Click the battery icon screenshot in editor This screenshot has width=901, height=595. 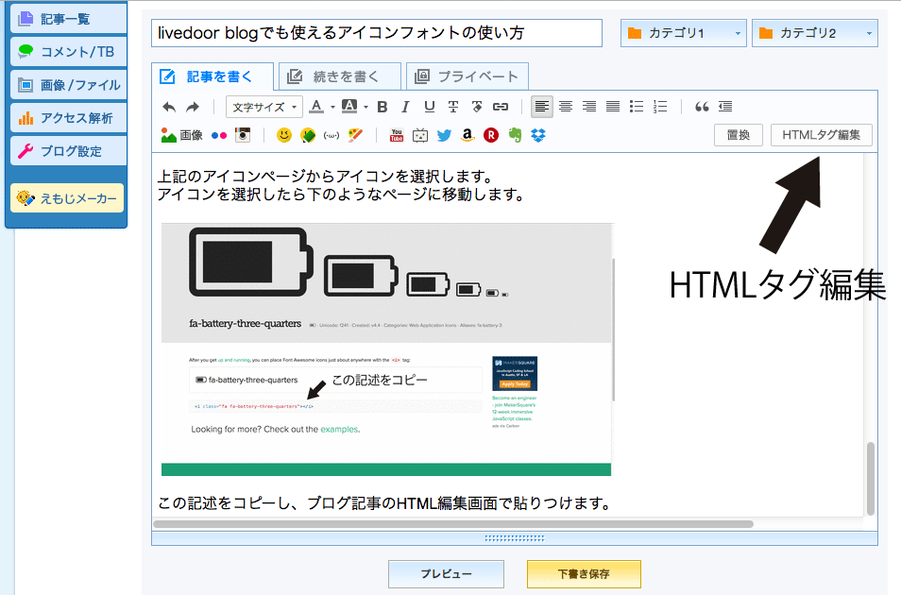click(x=386, y=349)
